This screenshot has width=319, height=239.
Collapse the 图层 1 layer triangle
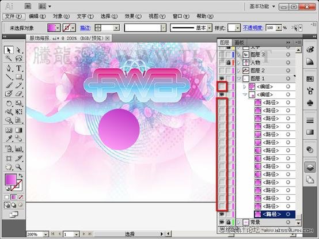click(239, 78)
